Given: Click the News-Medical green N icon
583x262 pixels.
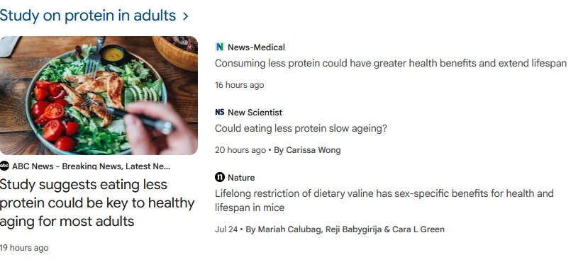Looking at the screenshot, I should pos(220,47).
